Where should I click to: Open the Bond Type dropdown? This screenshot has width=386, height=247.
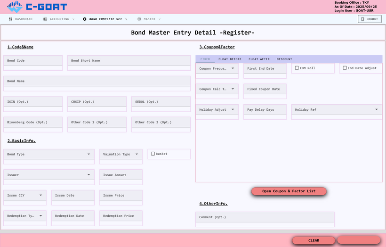[x=89, y=154]
